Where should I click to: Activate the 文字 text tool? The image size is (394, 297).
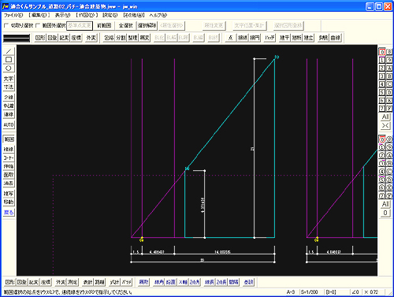click(x=9, y=79)
